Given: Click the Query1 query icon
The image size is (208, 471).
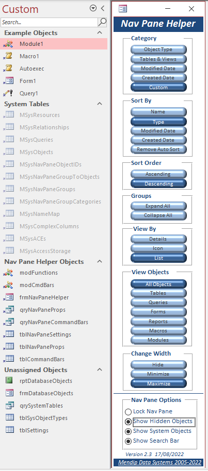Looking at the screenshot, I should (8, 93).
